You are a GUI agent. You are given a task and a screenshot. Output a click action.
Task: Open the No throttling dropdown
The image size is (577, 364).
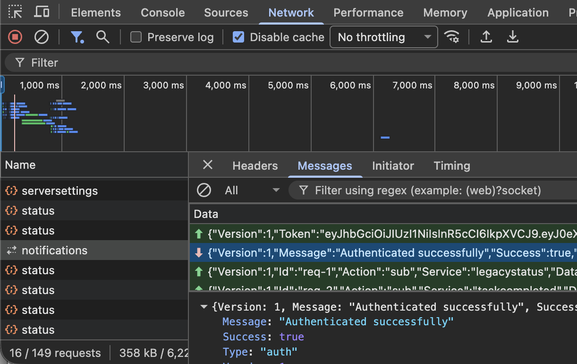[383, 37]
